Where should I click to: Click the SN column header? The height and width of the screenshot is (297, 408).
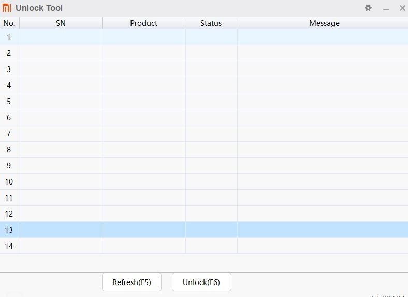tap(61, 23)
